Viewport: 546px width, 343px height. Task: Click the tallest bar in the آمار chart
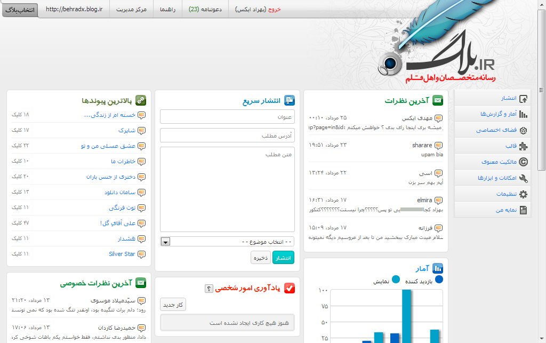(x=406, y=316)
